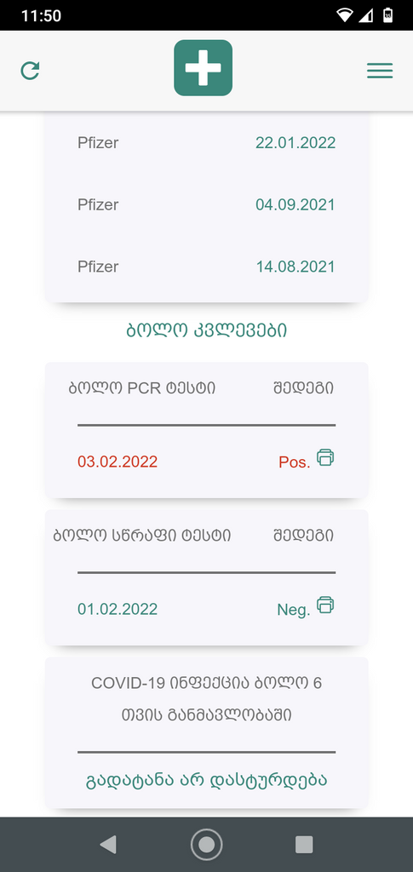
Task: Tap the ბოლო კვლევები section heading
Action: click(x=206, y=331)
